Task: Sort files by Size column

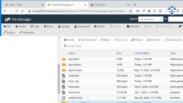Action: click(x=119, y=53)
